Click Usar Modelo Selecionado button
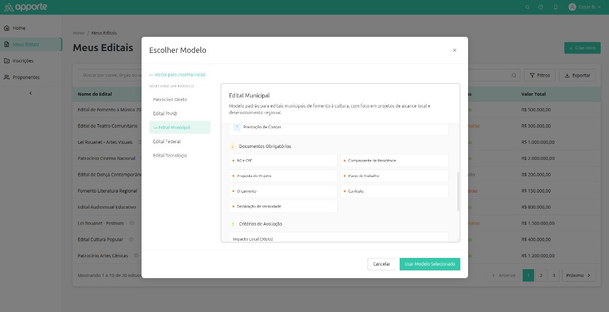 coord(429,264)
